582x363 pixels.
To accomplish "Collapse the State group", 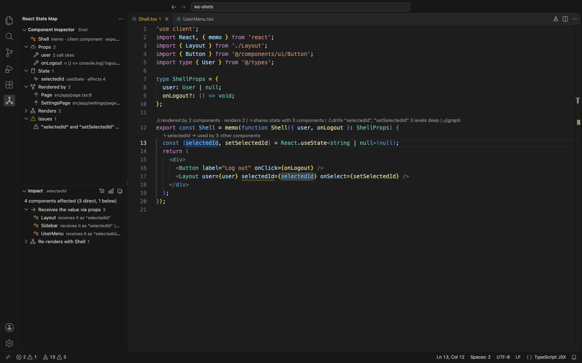I will tap(26, 71).
